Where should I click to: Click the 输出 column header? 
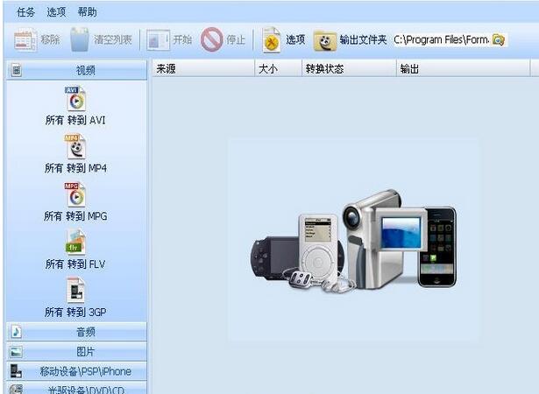[x=464, y=68]
